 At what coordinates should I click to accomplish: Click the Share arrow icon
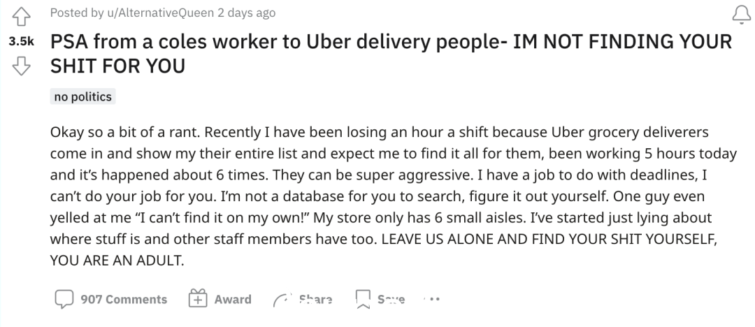tap(282, 300)
